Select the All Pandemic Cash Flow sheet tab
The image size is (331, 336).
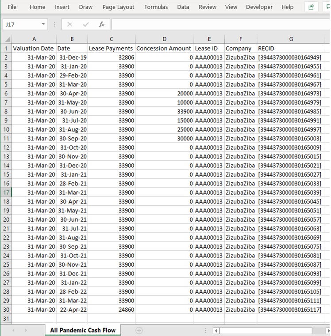(83, 330)
